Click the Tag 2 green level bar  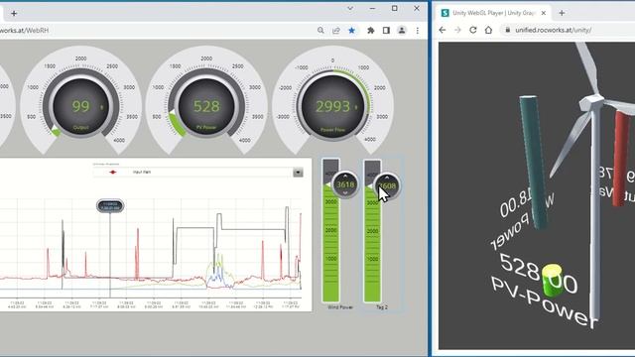(x=373, y=245)
